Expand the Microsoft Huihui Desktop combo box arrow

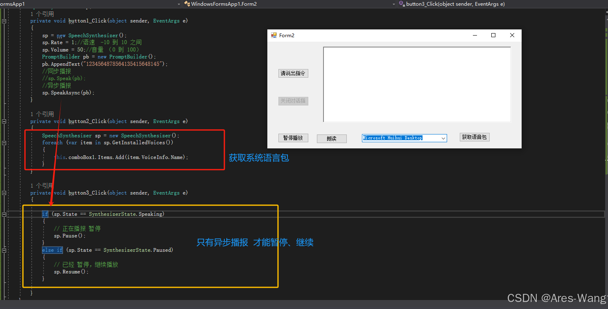coord(443,138)
